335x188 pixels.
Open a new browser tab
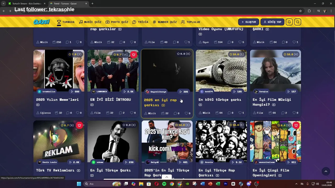(92, 4)
